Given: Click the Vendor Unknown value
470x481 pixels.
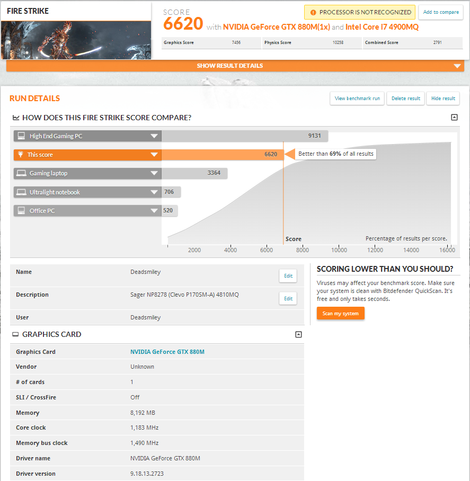Looking at the screenshot, I should (x=142, y=367).
